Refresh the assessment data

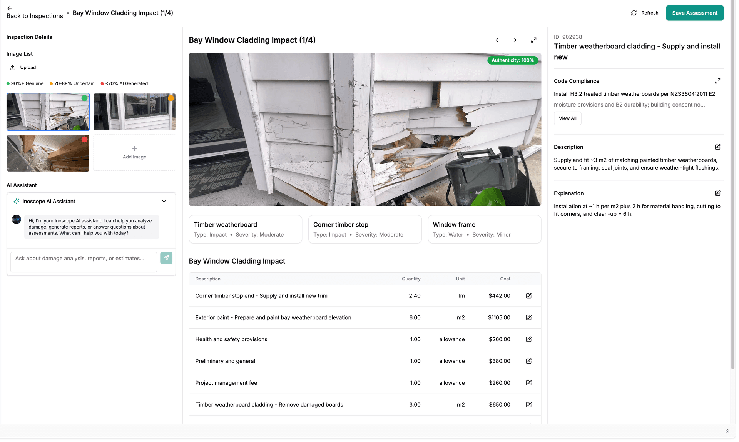click(645, 13)
